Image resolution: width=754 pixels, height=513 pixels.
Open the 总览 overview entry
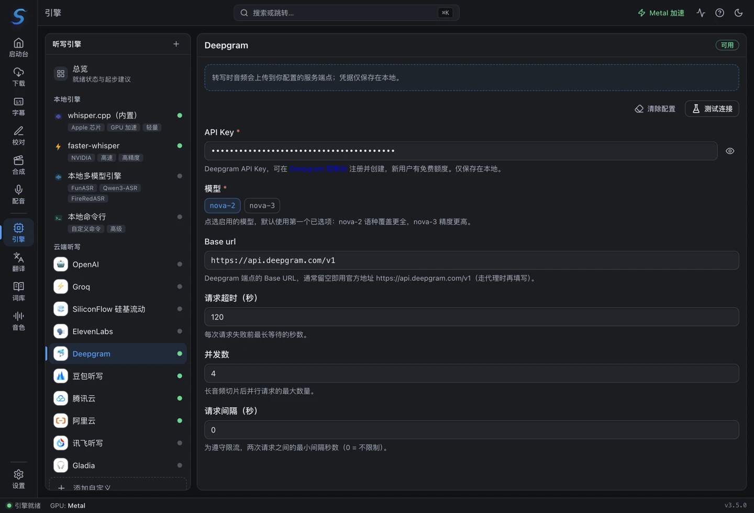click(117, 74)
